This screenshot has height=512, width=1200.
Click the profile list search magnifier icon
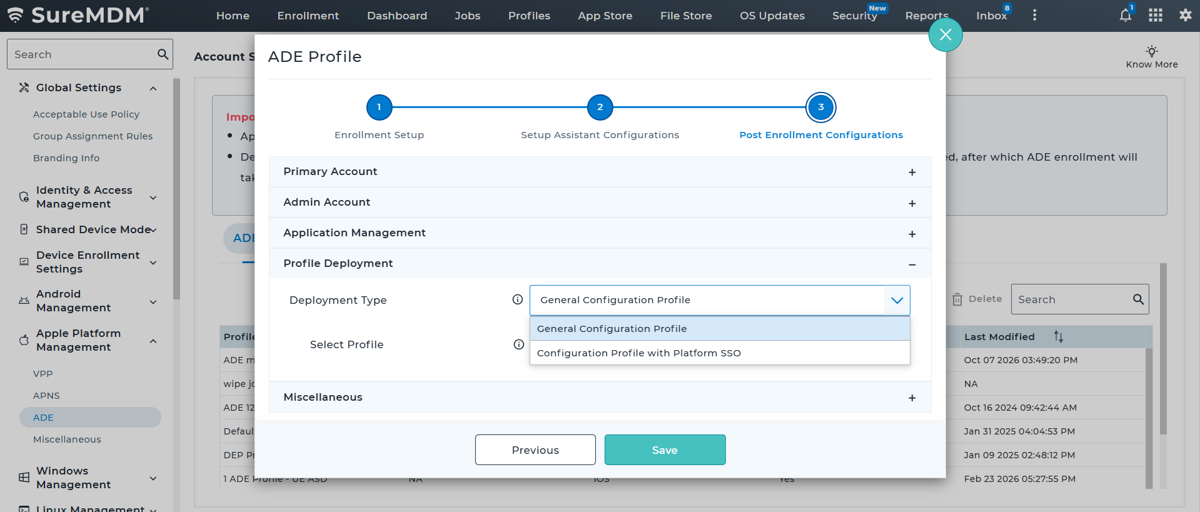click(x=1138, y=299)
